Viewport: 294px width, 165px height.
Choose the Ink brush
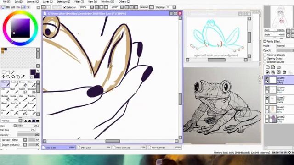5,91
